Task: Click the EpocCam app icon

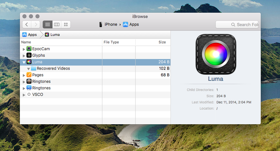Action: tap(29, 49)
